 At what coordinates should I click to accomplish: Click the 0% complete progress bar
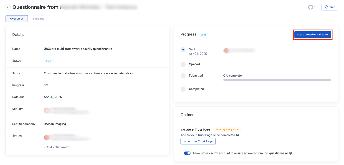point(277,80)
